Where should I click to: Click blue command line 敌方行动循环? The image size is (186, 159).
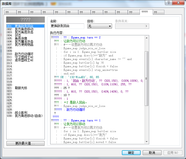(70, 110)
